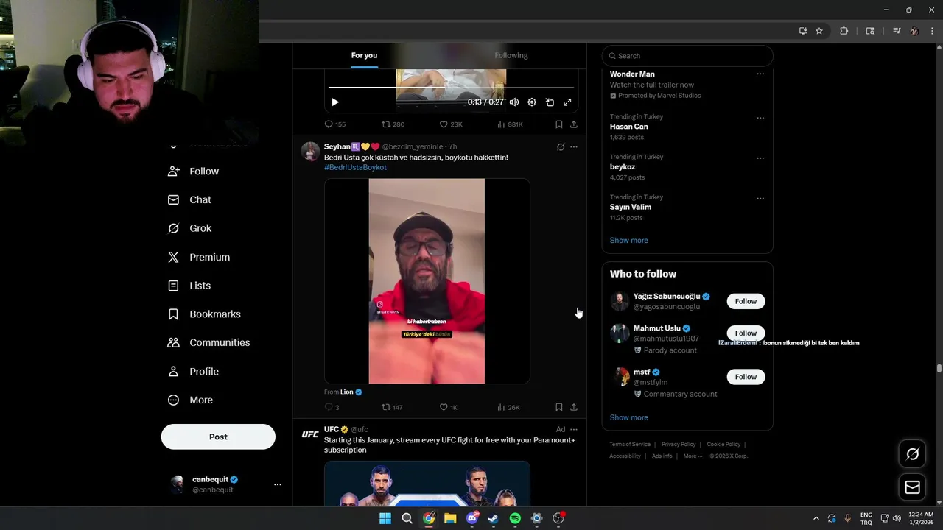Open the floating Grok button
The width and height of the screenshot is (943, 530).
[x=912, y=454]
